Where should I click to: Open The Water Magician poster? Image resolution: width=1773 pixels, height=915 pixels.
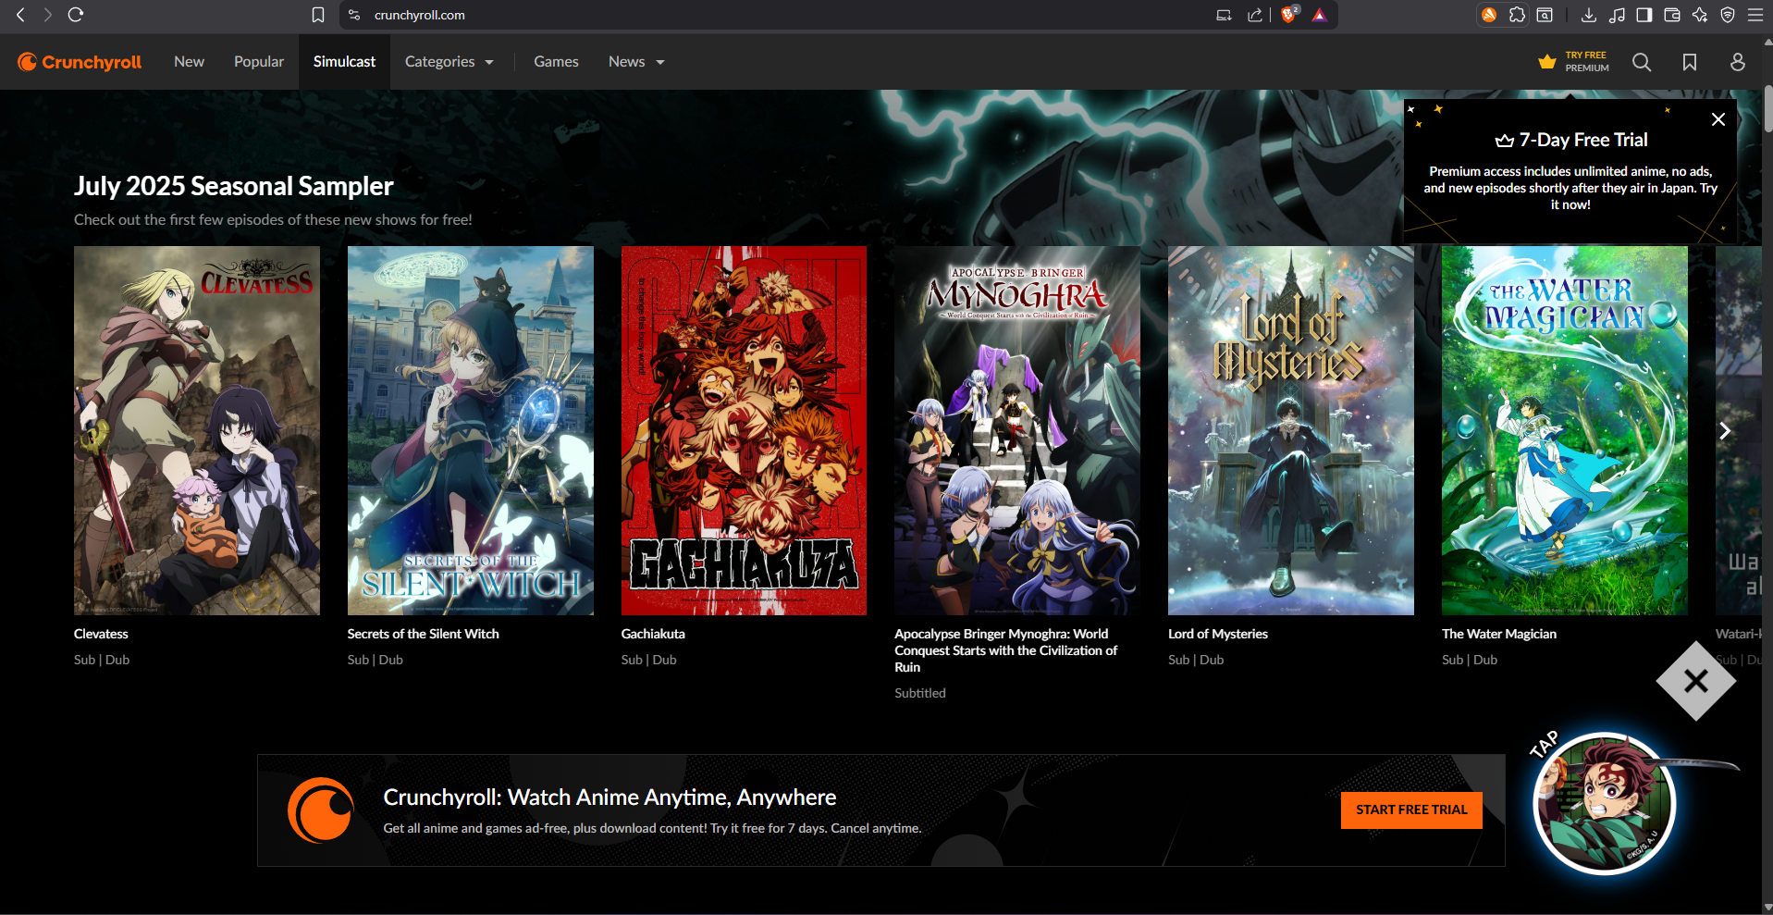coord(1565,430)
